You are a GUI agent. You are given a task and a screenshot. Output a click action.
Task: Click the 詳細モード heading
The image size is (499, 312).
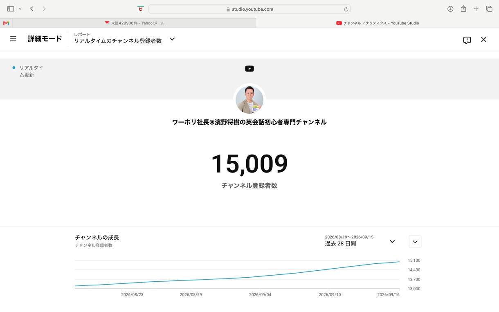coord(45,39)
